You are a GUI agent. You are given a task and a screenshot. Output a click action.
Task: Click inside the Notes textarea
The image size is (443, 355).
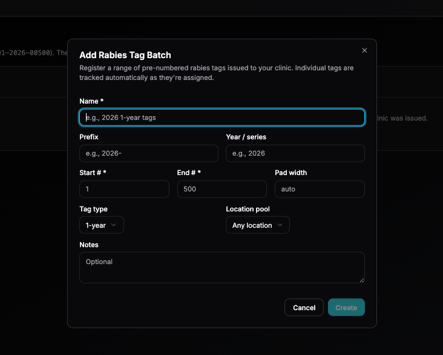pyautogui.click(x=222, y=268)
